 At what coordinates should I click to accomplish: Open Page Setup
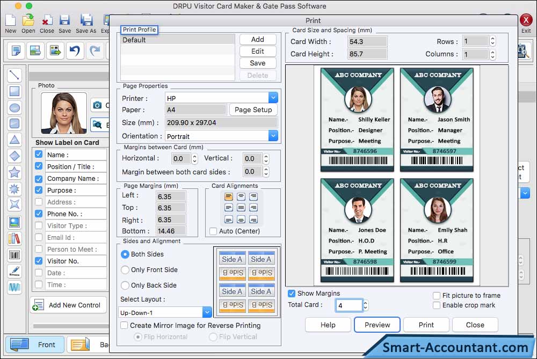click(253, 110)
